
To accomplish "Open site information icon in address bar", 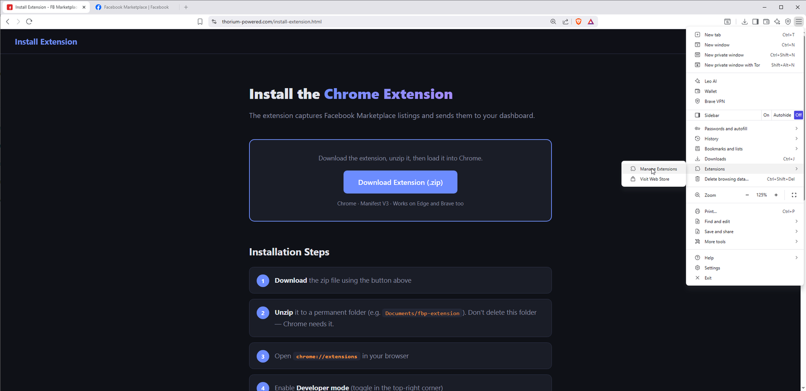I will coord(214,22).
